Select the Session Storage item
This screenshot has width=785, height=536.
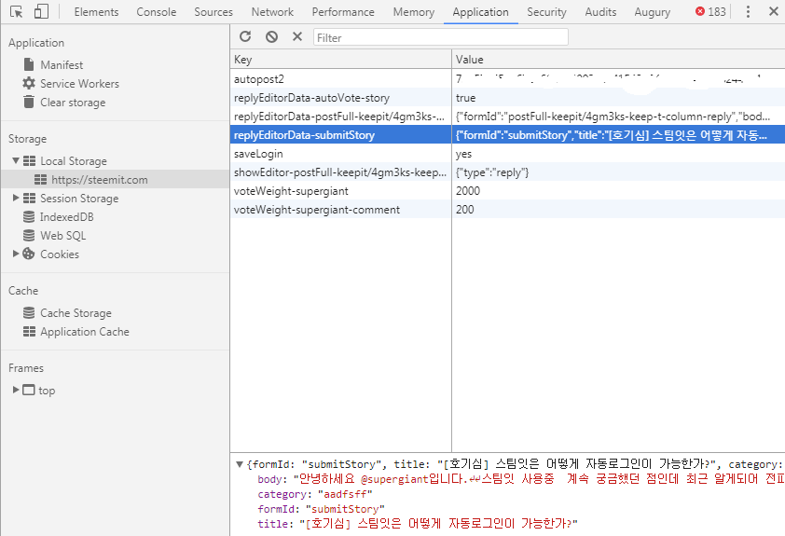[79, 199]
